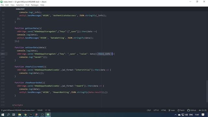
Task: Show hidden system tray icons
Action: [x=175, y=115]
